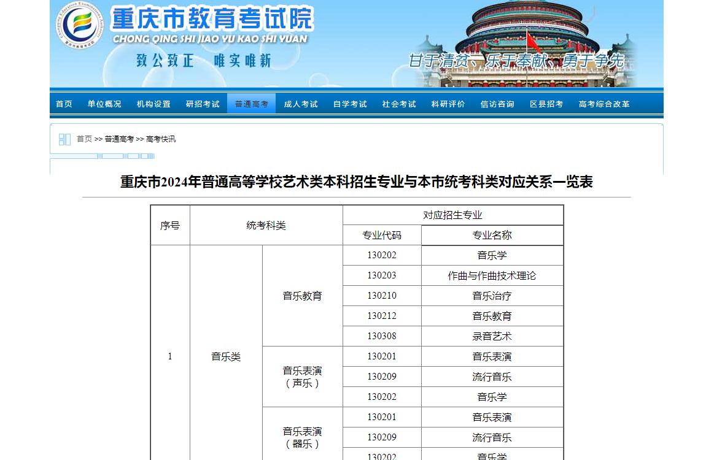Click code 130212 cell

point(382,316)
